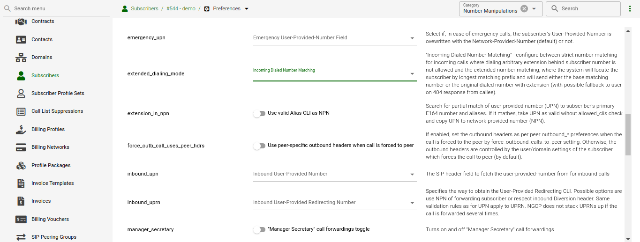This screenshot has height=242, width=640.
Task: Toggle the extension_in_npn switch
Action: [x=259, y=114]
